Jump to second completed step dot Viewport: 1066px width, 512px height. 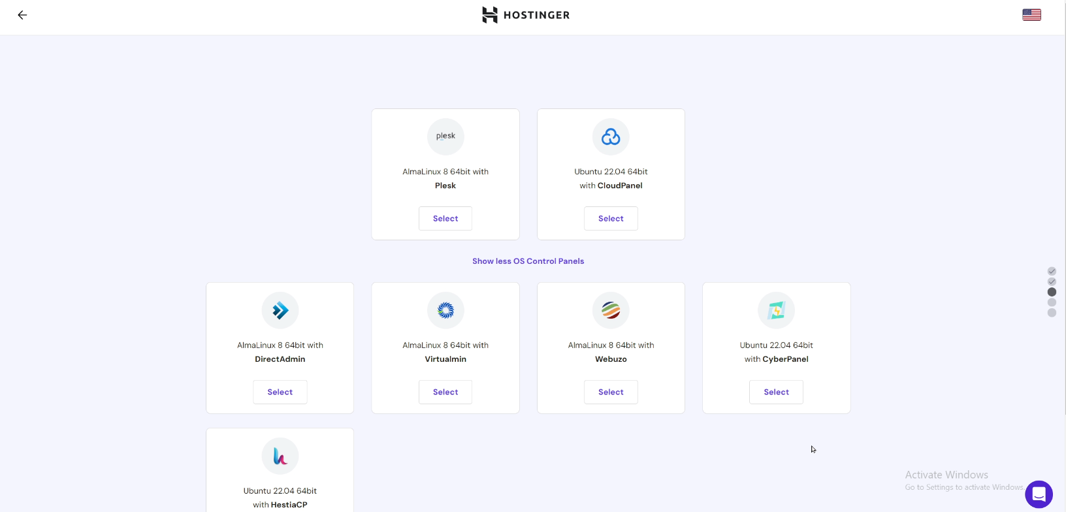(x=1052, y=281)
